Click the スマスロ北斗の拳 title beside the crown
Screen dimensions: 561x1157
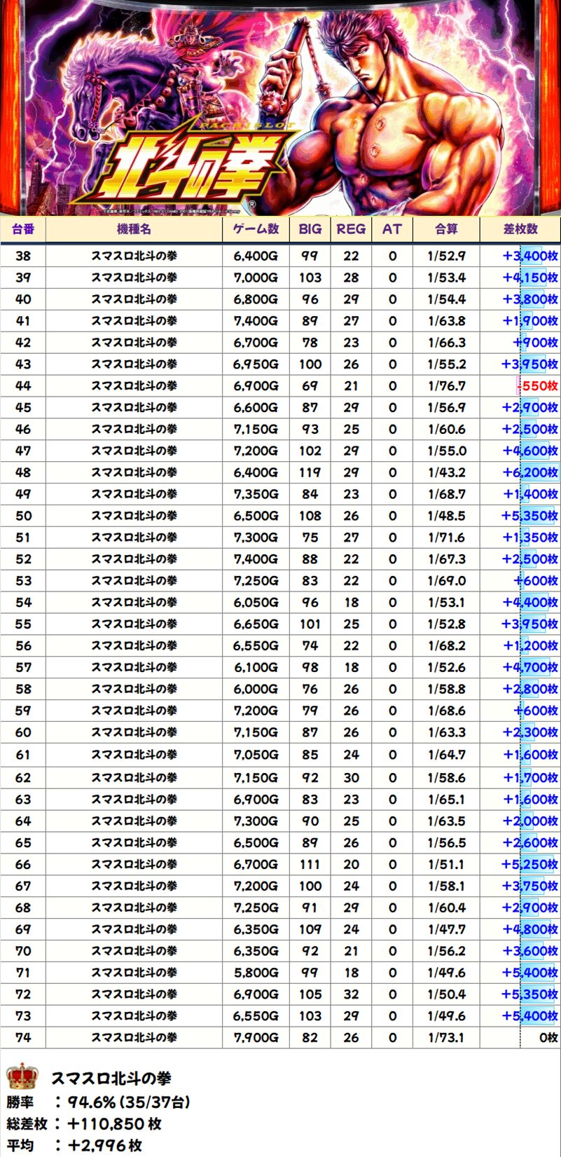[x=111, y=1079]
